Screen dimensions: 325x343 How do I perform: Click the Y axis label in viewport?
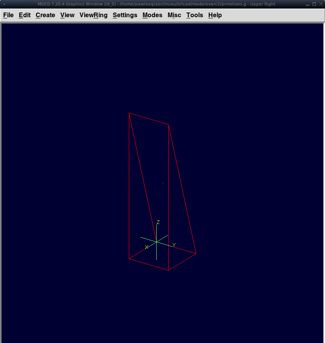pos(174,245)
